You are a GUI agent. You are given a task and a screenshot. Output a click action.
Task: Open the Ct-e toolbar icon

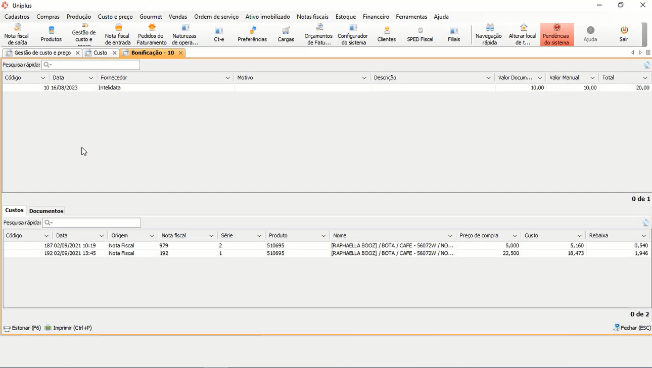tap(219, 34)
